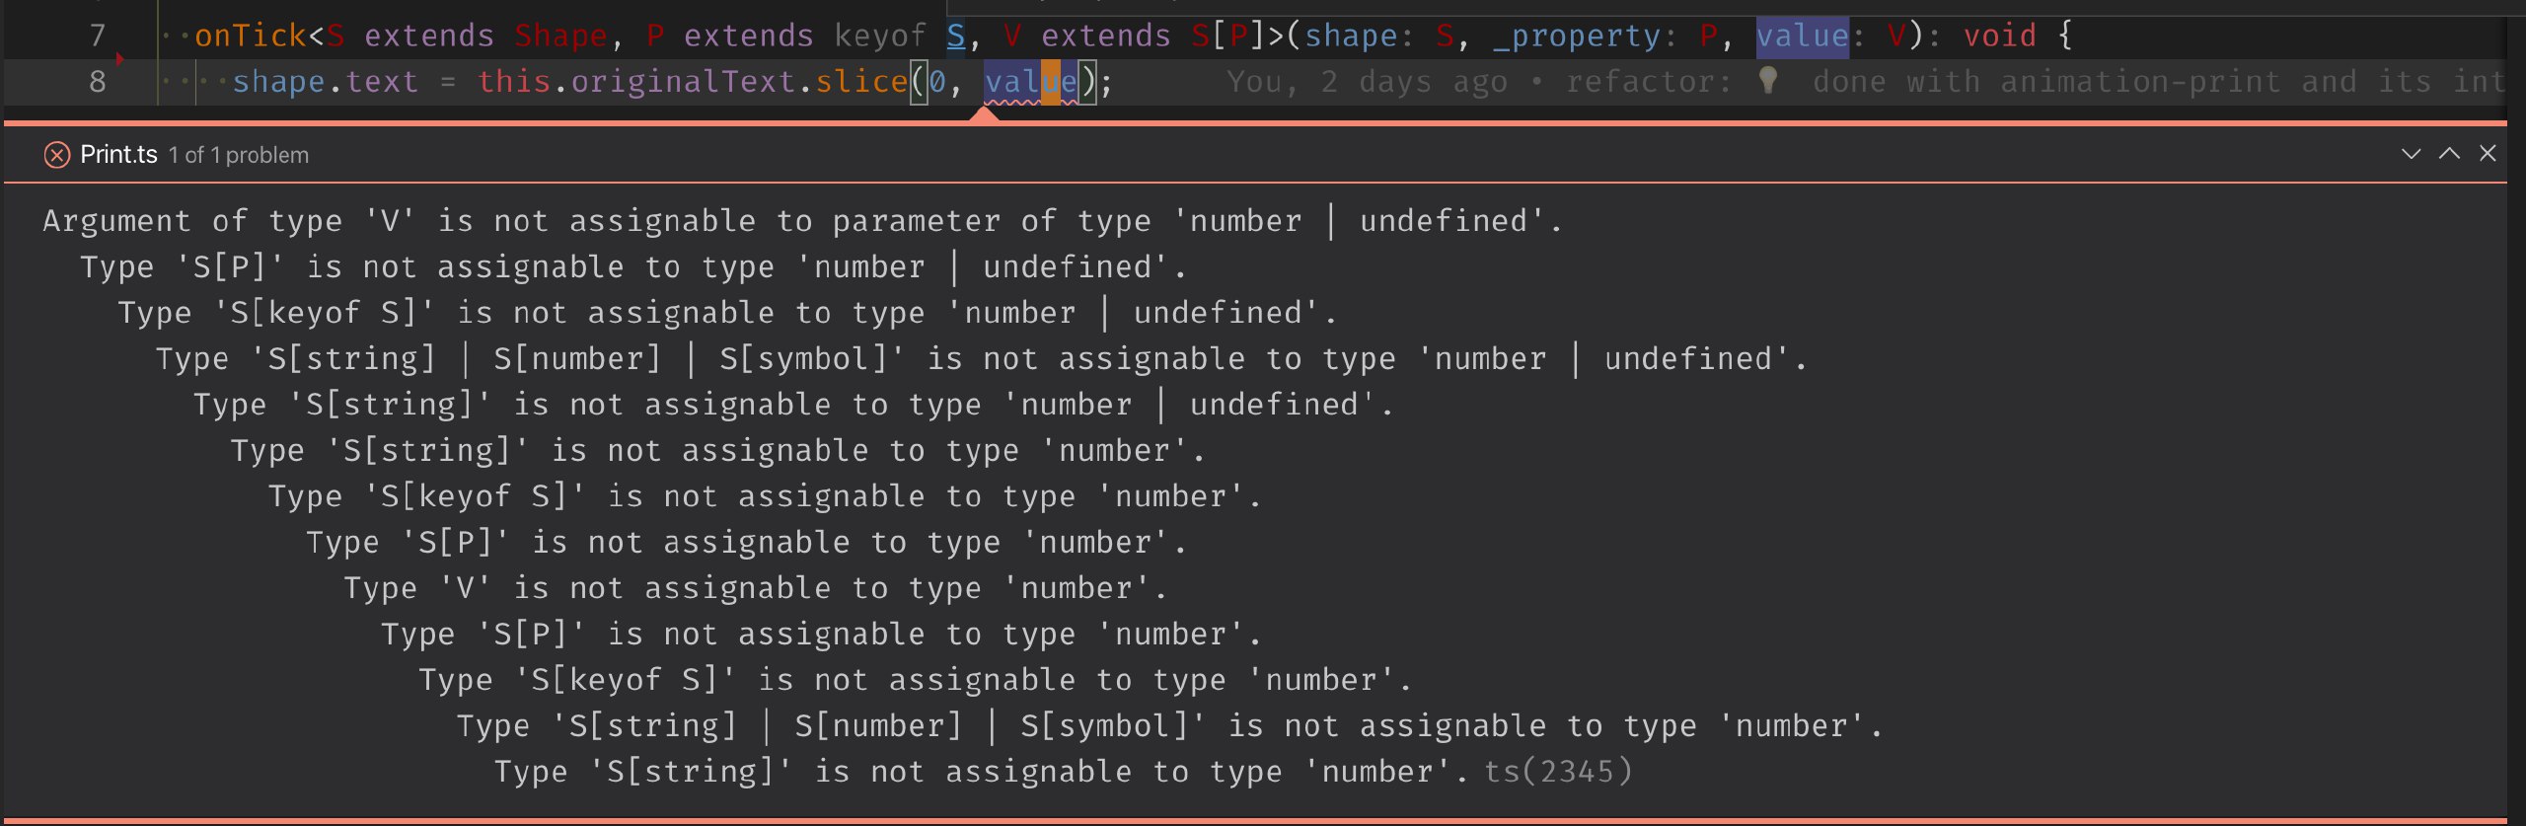This screenshot has height=826, width=2526.
Task: Click the '1 of 1 problem' label
Action: click(238, 155)
